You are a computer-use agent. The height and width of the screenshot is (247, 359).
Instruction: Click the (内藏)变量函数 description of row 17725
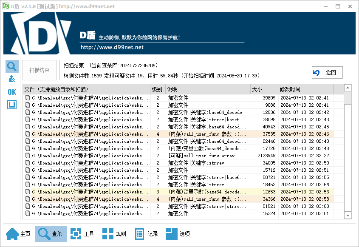[208, 148]
